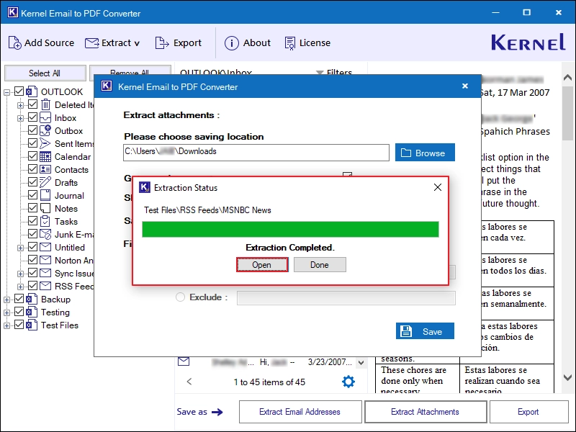Click the Journal book icon

pos(45,195)
